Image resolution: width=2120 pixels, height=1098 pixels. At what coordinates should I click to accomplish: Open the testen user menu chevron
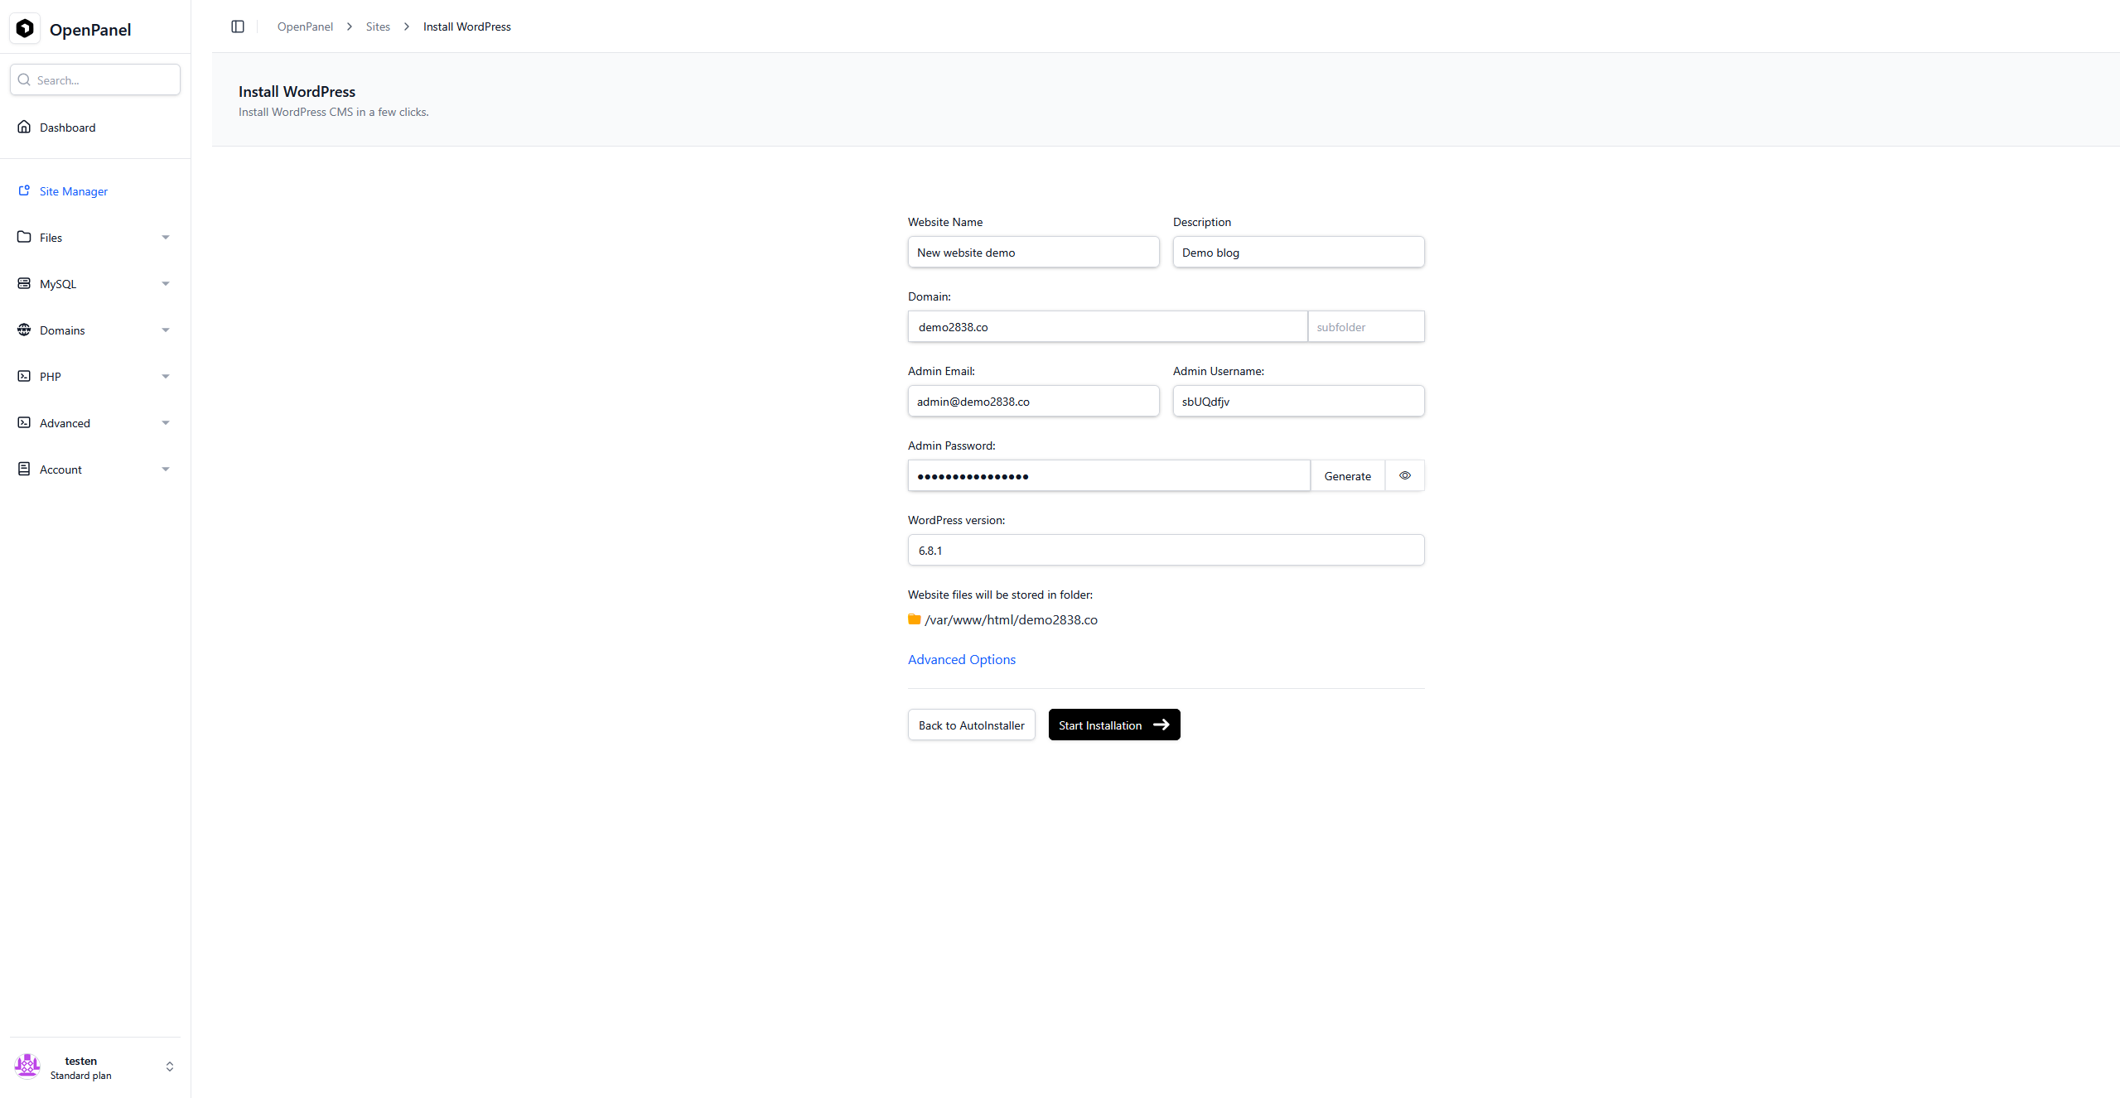point(170,1067)
